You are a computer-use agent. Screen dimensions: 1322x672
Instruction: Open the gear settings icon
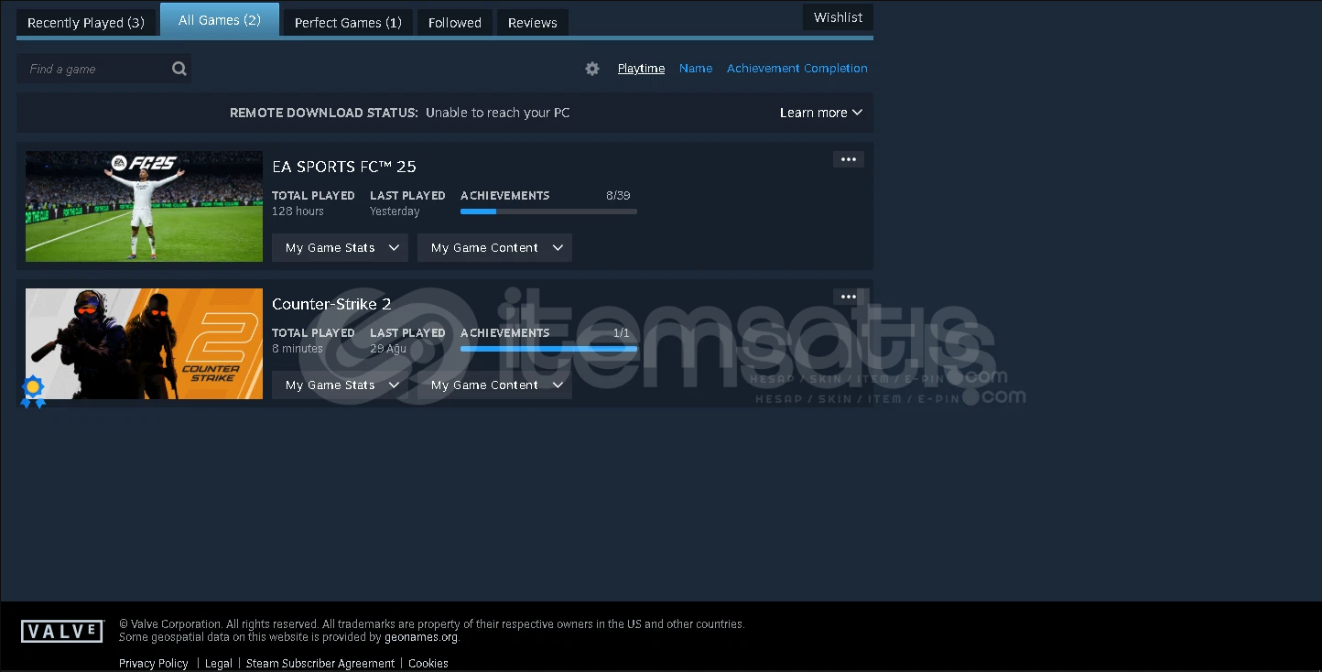tap(592, 69)
